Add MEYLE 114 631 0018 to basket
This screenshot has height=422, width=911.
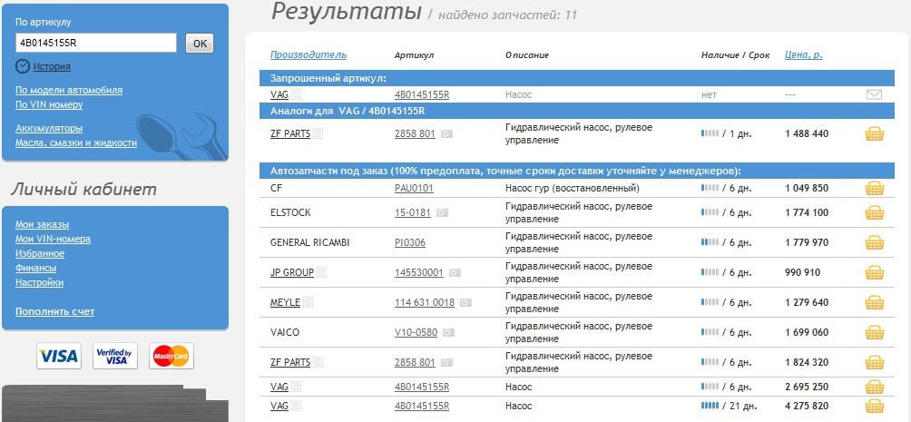tap(875, 302)
